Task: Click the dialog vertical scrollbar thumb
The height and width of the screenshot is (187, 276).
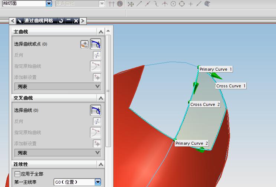Action: tap(108, 91)
